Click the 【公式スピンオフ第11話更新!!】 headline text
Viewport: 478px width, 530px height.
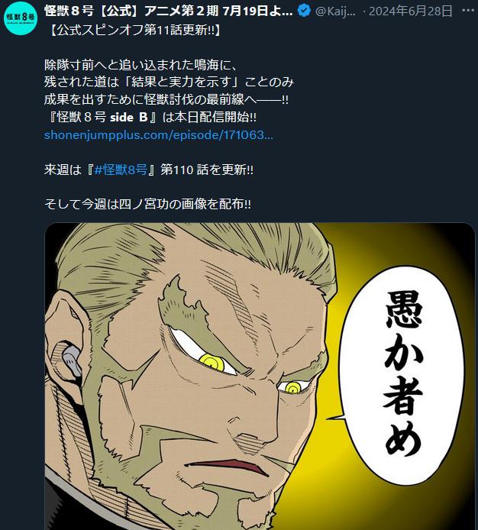coord(134,30)
